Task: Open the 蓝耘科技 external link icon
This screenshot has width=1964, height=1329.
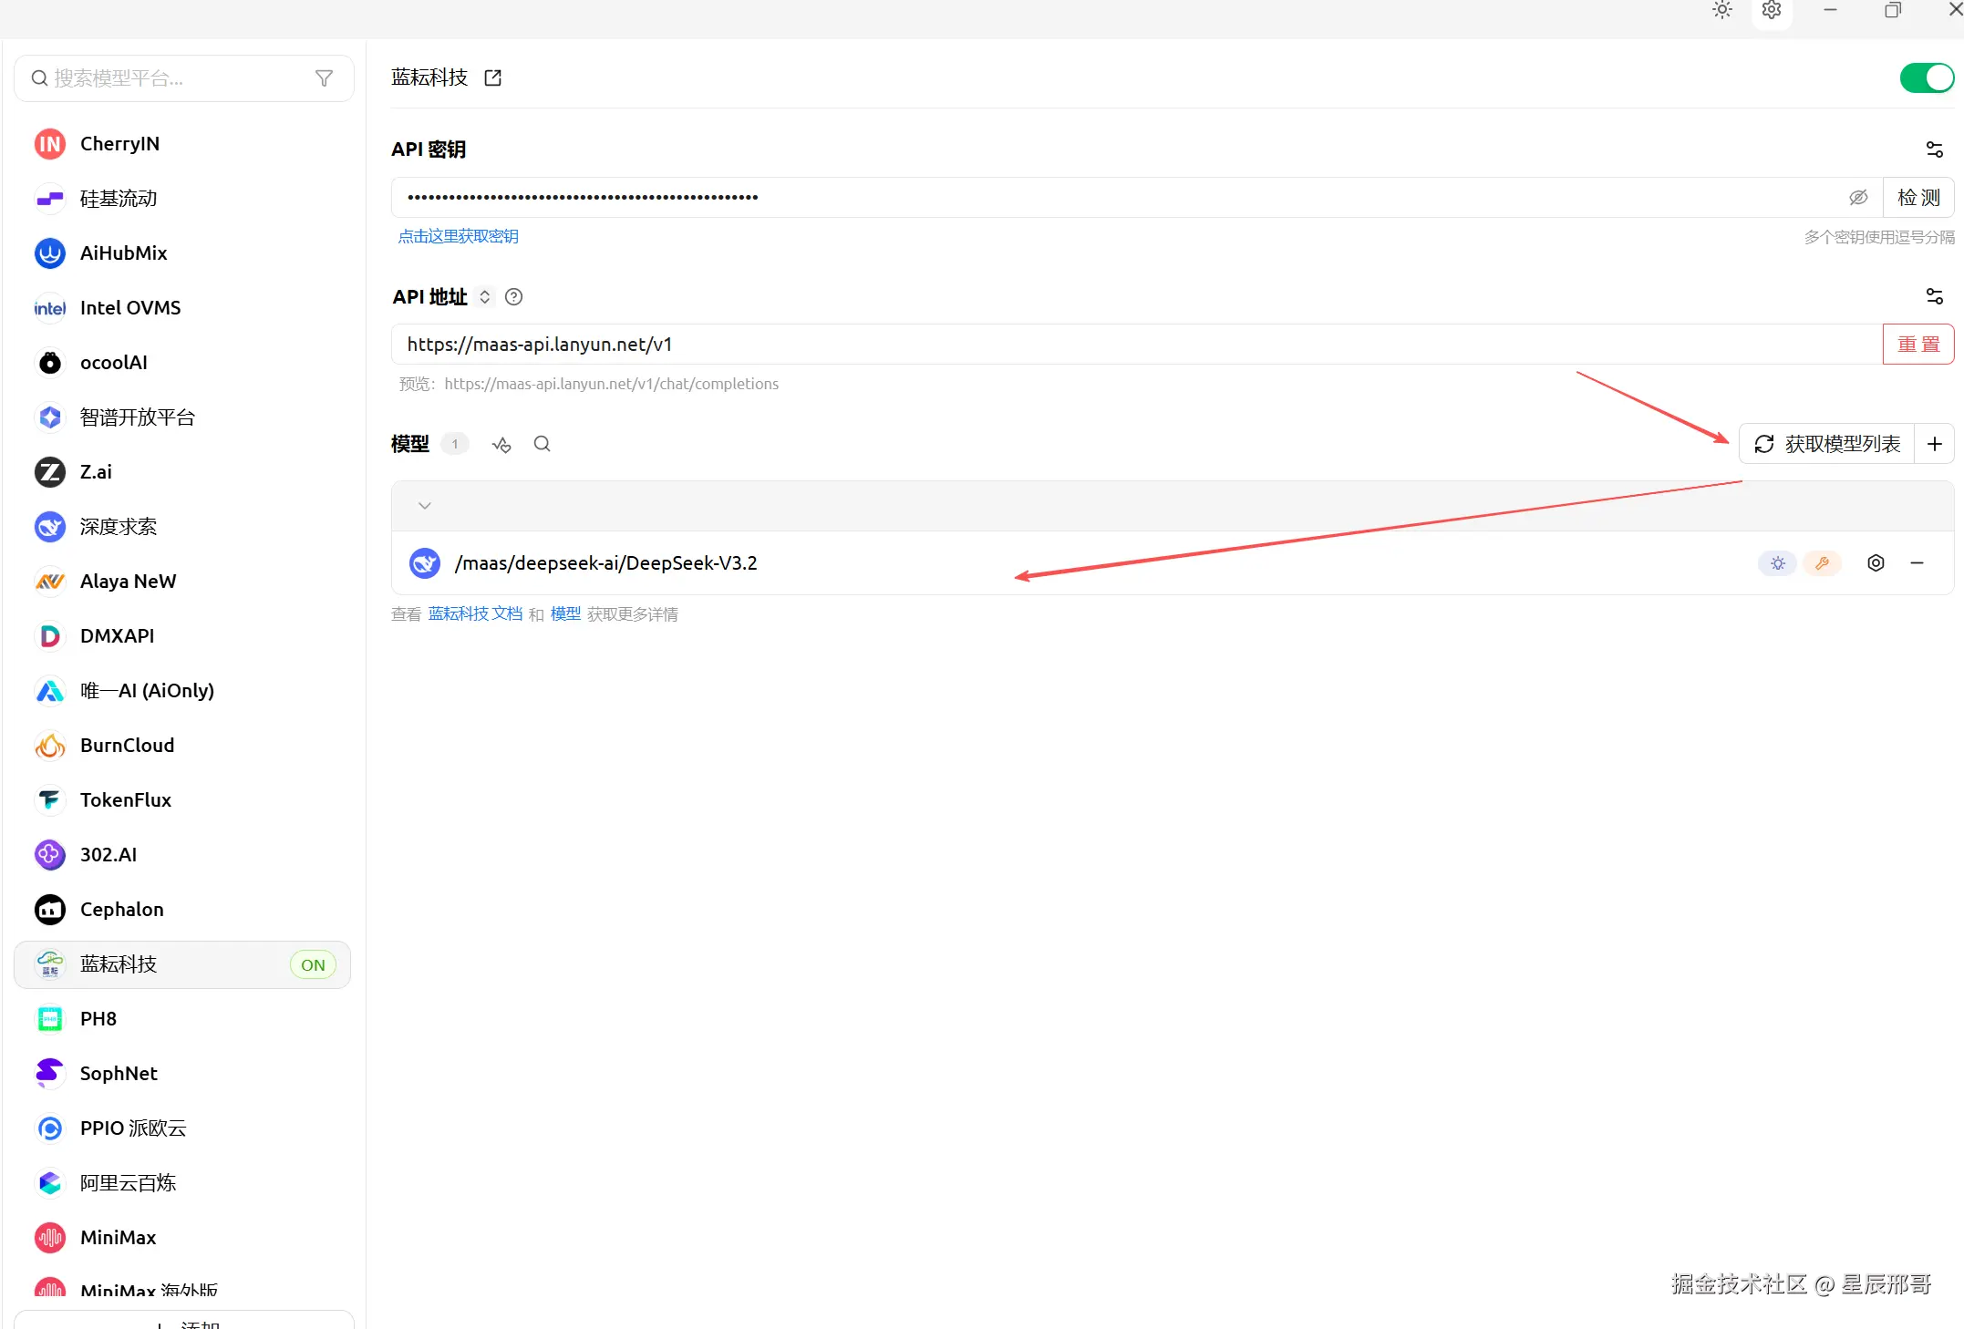Action: tap(493, 77)
